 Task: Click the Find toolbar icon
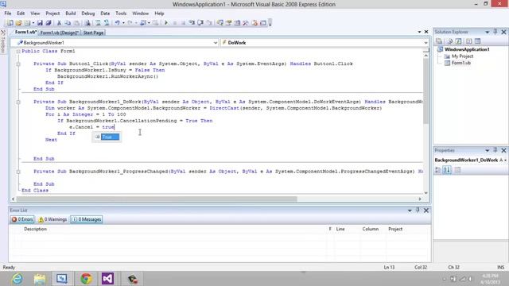click(87, 23)
